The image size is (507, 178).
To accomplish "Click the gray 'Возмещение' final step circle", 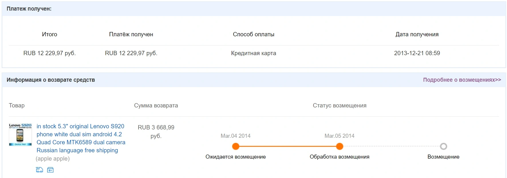I will (443, 146).
